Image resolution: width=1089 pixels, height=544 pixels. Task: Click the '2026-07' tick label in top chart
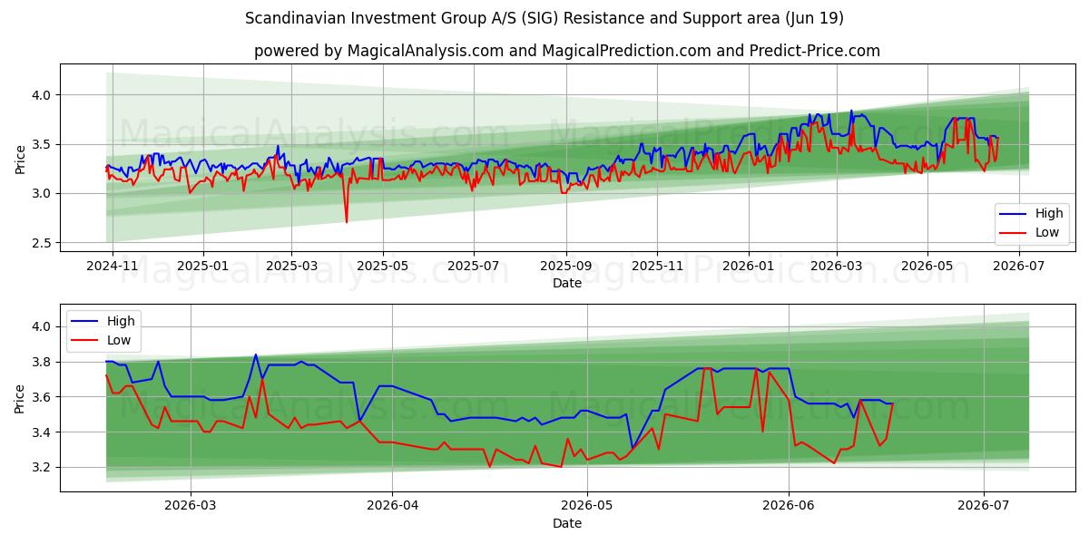[1018, 266]
